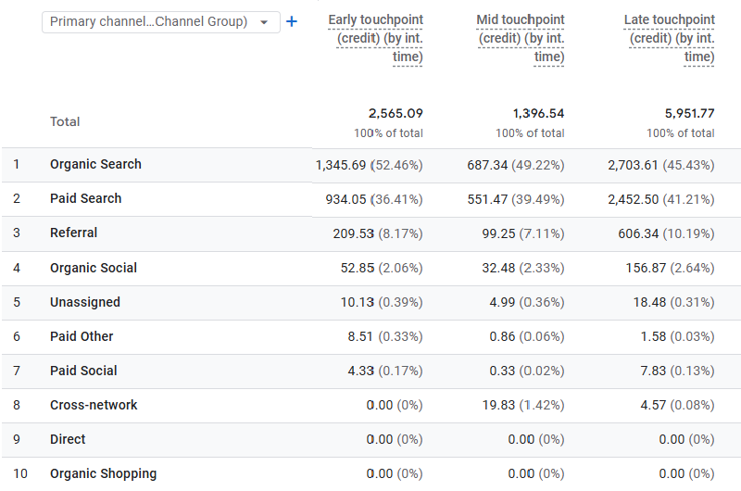Click Unassigned early value 10.13
This screenshot has width=741, height=491.
click(x=358, y=302)
